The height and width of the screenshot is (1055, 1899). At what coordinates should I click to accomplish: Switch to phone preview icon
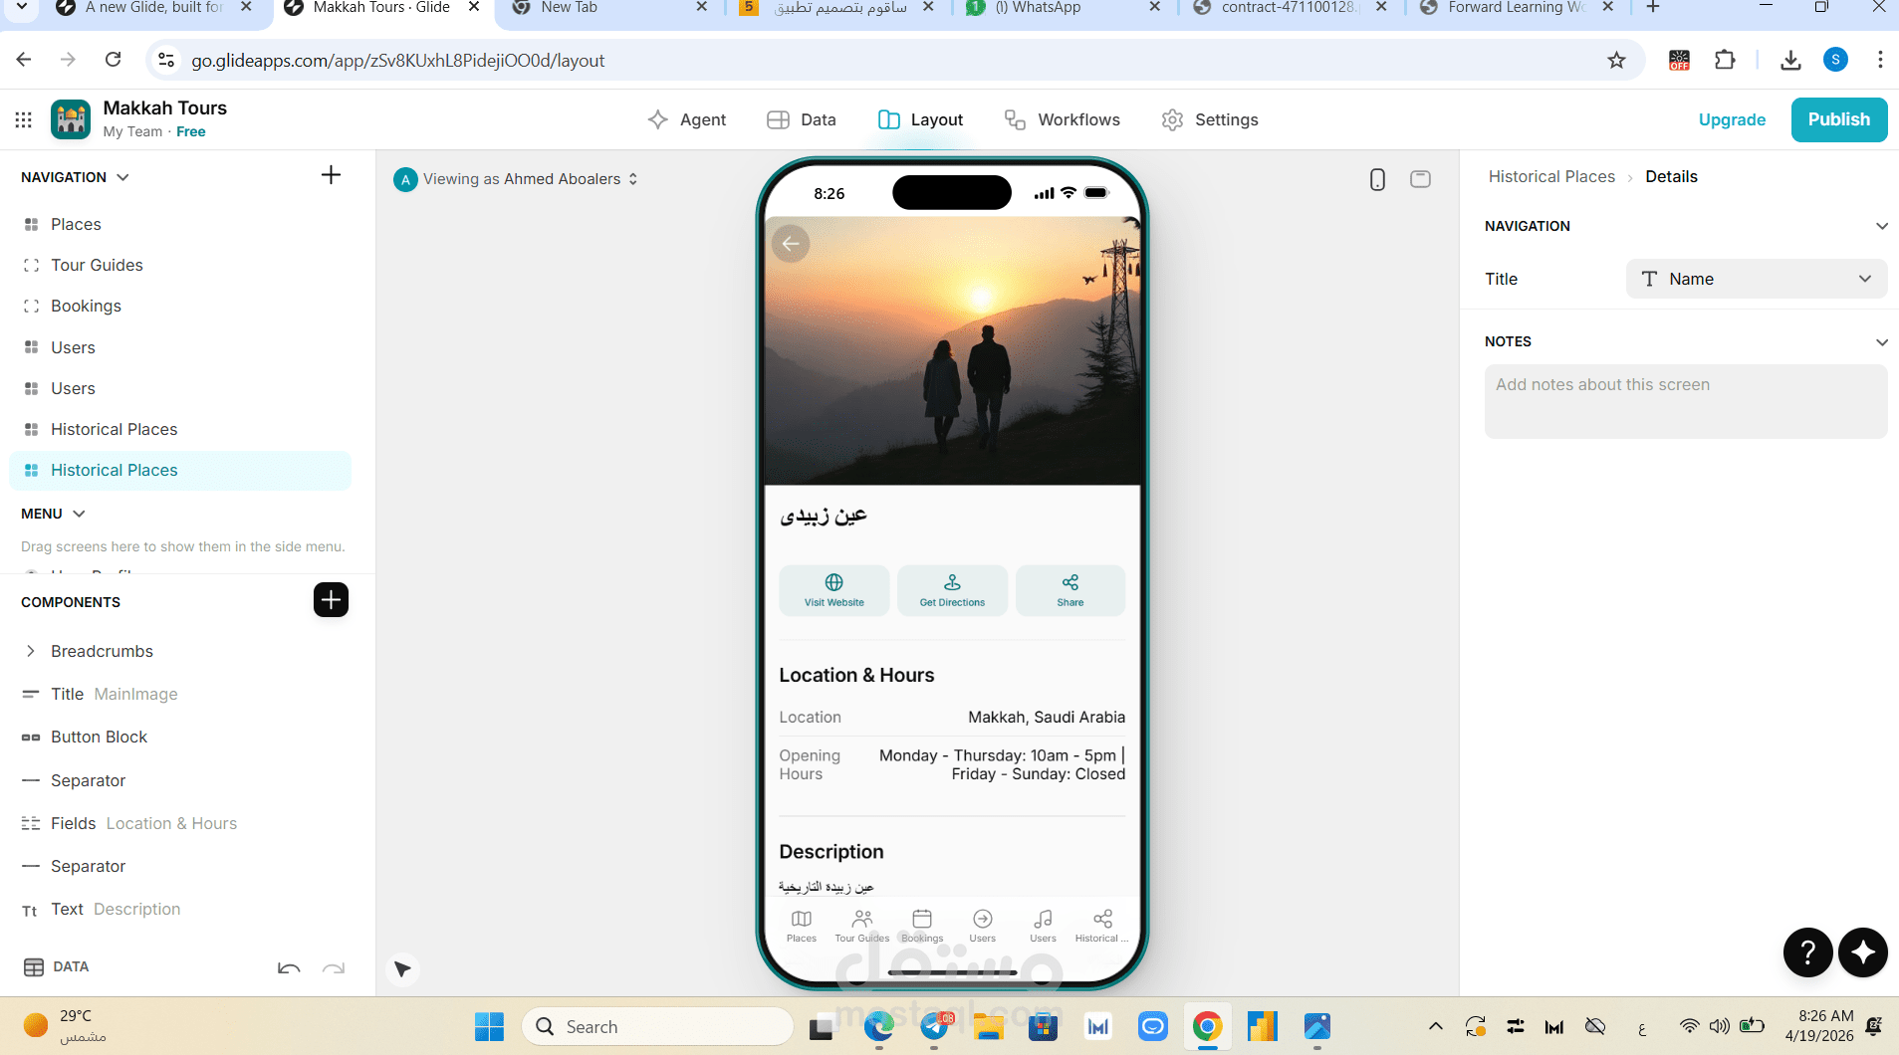[x=1377, y=179]
